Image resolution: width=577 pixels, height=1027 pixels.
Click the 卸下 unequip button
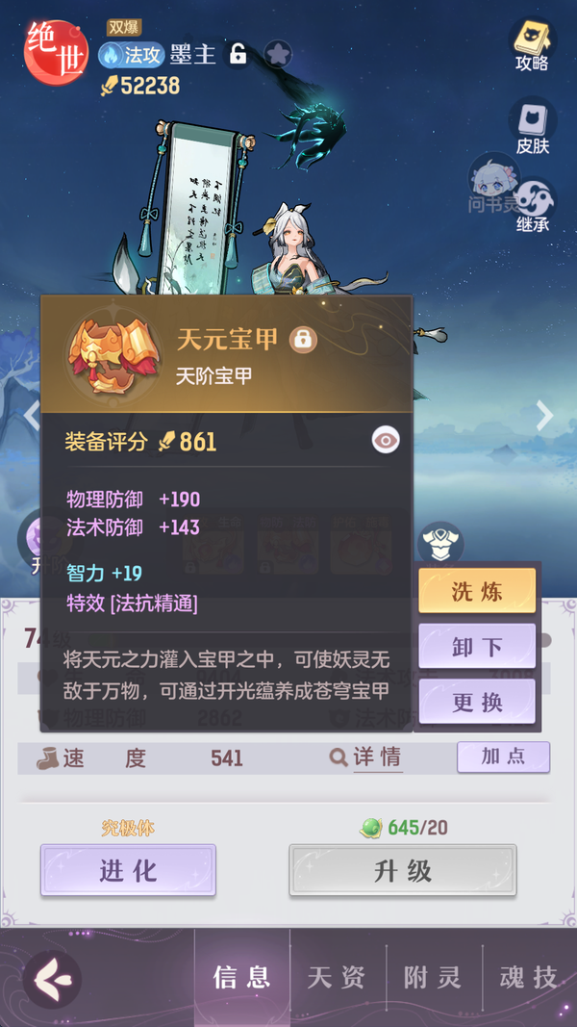pos(477,647)
